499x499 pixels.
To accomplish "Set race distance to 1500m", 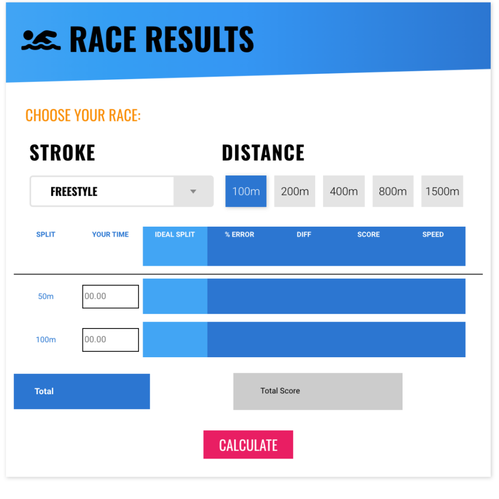I will click(x=442, y=191).
